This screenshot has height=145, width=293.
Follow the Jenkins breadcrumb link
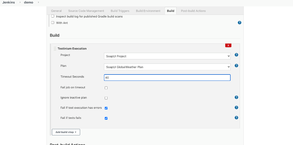tap(9, 2)
